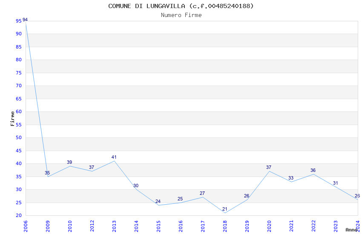Click the y-axis tick label 65
This screenshot has width=362, height=234.
point(19,99)
